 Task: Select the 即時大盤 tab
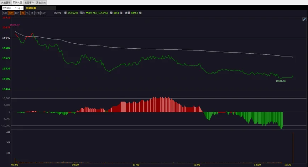tap(17, 2)
